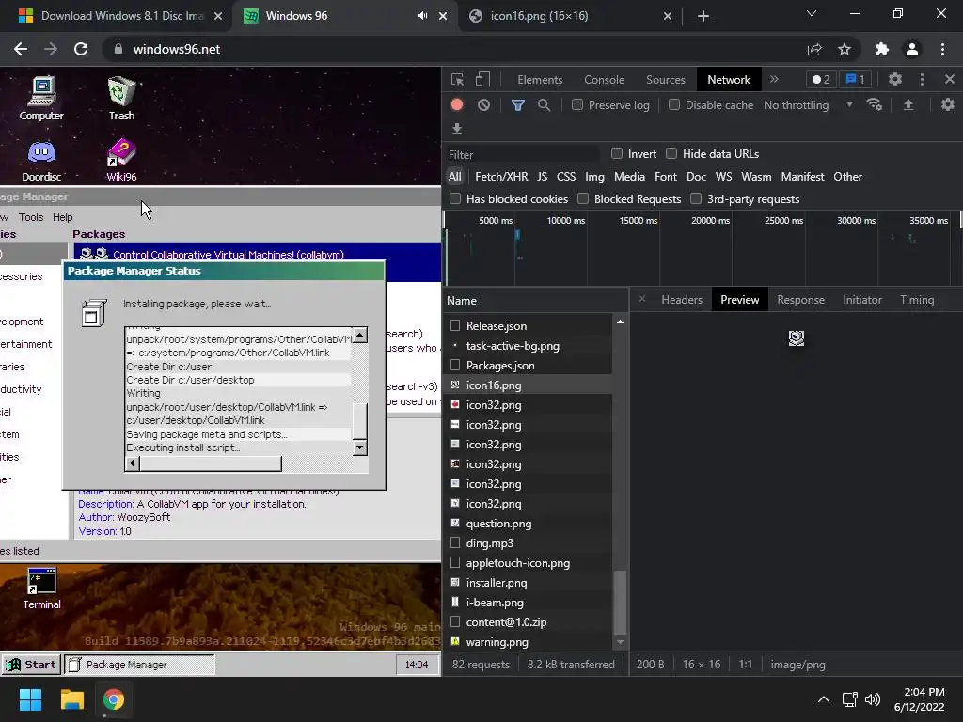This screenshot has width=963, height=722.
Task: Open the Headers request tab
Action: click(x=682, y=300)
